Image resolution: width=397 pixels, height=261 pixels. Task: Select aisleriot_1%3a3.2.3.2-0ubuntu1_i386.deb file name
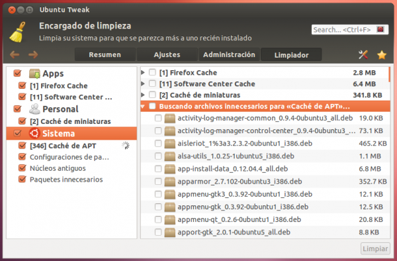click(x=245, y=144)
